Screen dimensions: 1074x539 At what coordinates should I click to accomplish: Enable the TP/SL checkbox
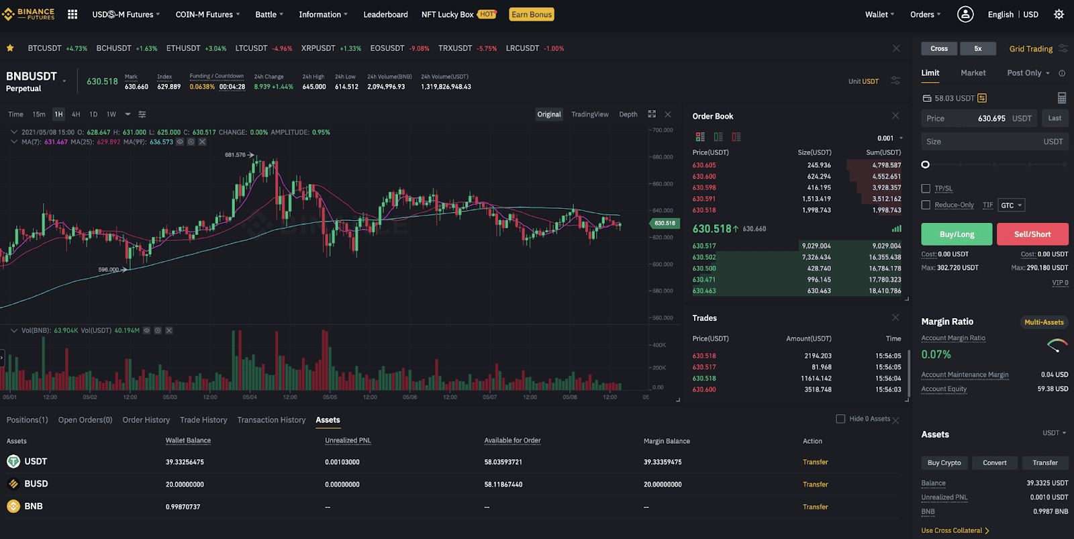tap(926, 189)
